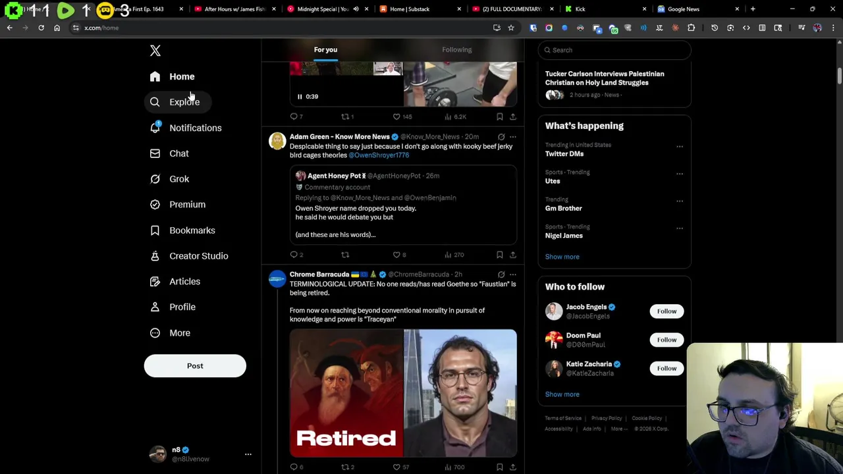The width and height of the screenshot is (843, 474).
Task: Pause the video at 0:39
Action: pos(300,97)
